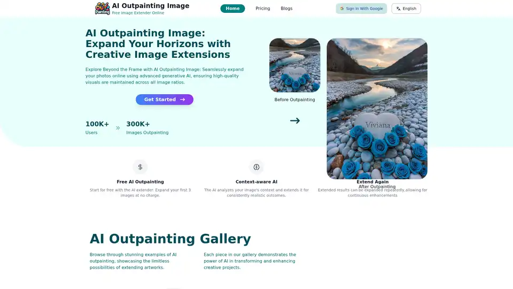Select the Before Outpainting image thumbnail
Image resolution: width=513 pixels, height=289 pixels.
(294, 65)
